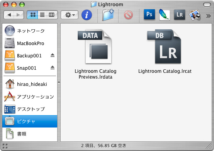Launch Photoshop from the Ps toolbar icon
The height and width of the screenshot is (151, 214).
tap(149, 14)
